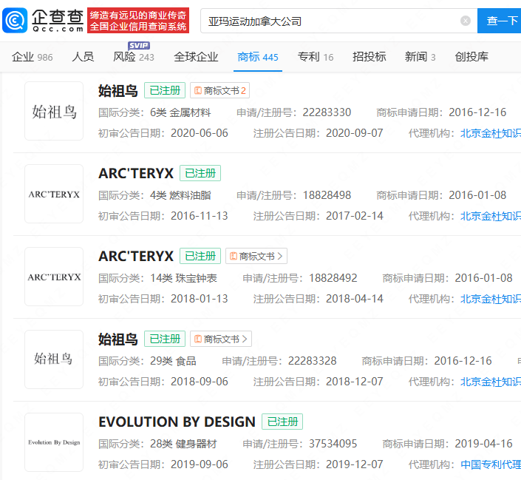Click 已注册 badge on 18828492 entry
Image resolution: width=521 pixels, height=480 pixels.
click(x=200, y=256)
